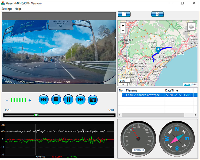Increase volume with the plus icon
Viewport: 200px width, 160px height.
point(30,100)
